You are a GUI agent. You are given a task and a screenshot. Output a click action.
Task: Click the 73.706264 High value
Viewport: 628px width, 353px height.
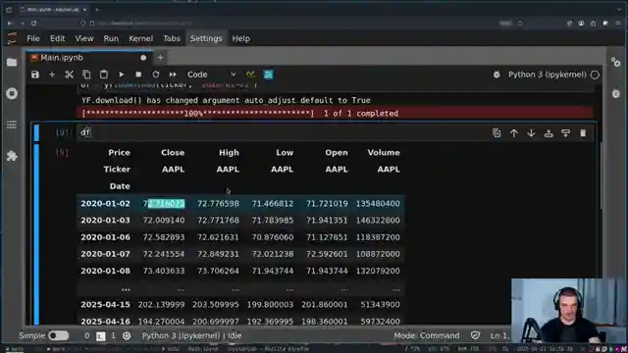(x=218, y=271)
